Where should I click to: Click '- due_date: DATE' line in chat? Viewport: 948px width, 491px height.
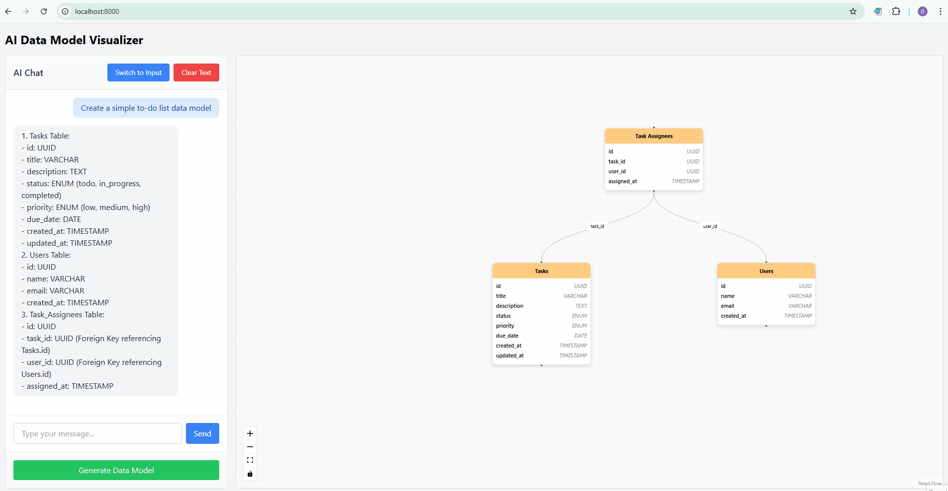(x=51, y=219)
